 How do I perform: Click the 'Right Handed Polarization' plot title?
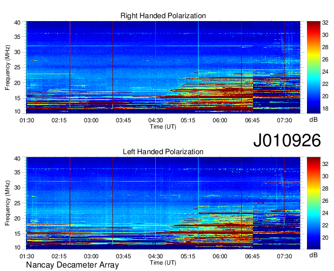(163, 16)
